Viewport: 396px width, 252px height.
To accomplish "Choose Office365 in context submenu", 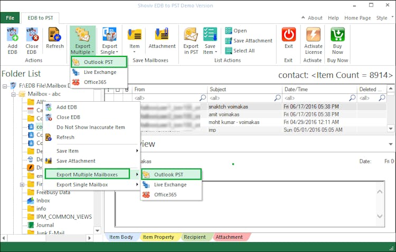I will [171, 195].
